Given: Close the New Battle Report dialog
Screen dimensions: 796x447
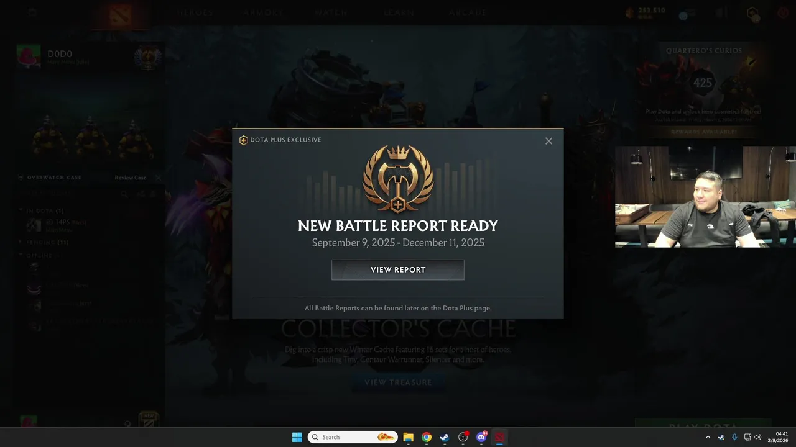Looking at the screenshot, I should click(548, 141).
